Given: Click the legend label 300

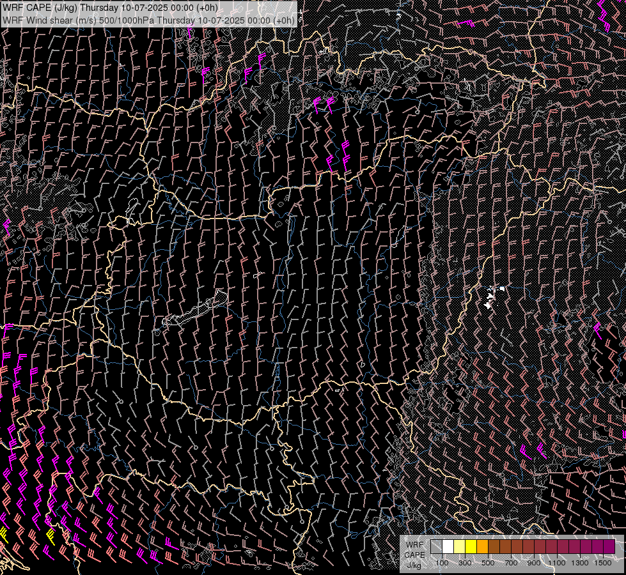Looking at the screenshot, I should click(x=465, y=563).
